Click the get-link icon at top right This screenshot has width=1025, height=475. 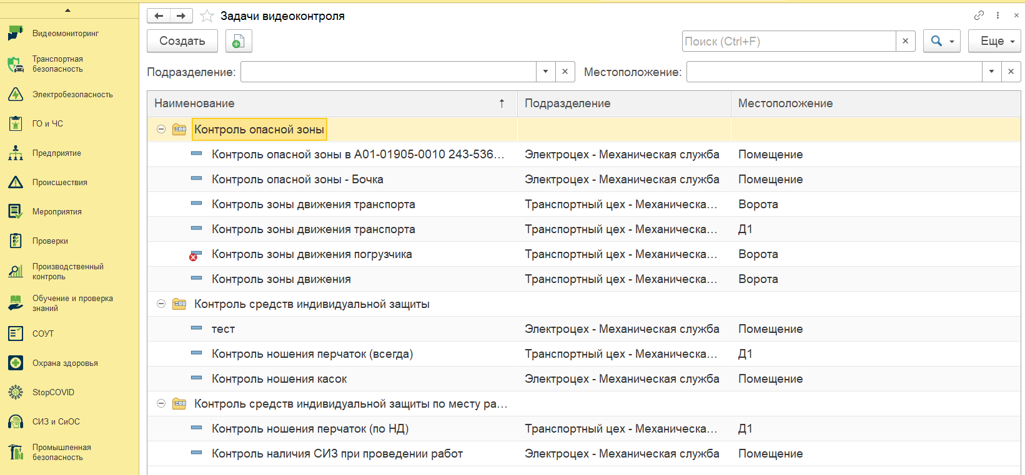[x=979, y=16]
